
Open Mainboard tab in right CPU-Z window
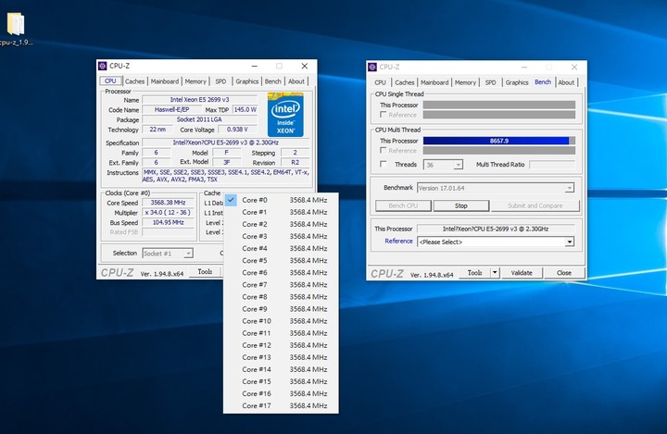coord(434,82)
